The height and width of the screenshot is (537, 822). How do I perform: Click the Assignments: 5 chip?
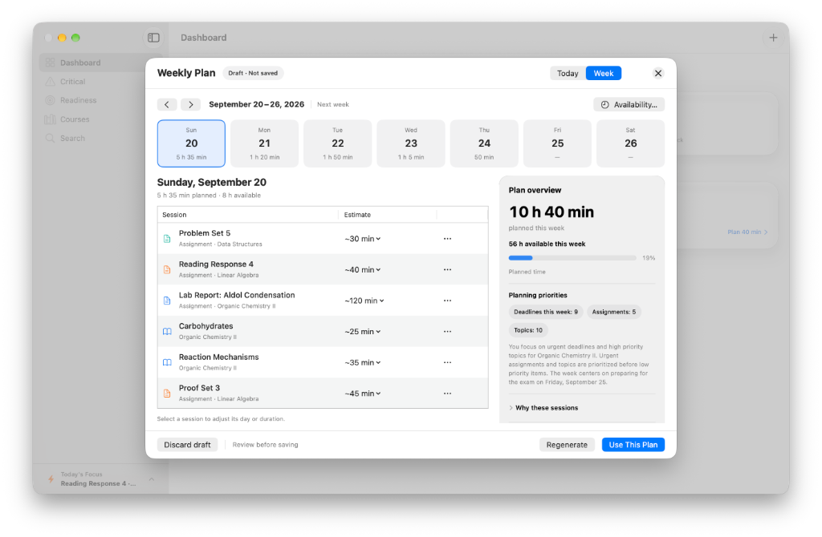tap(614, 312)
